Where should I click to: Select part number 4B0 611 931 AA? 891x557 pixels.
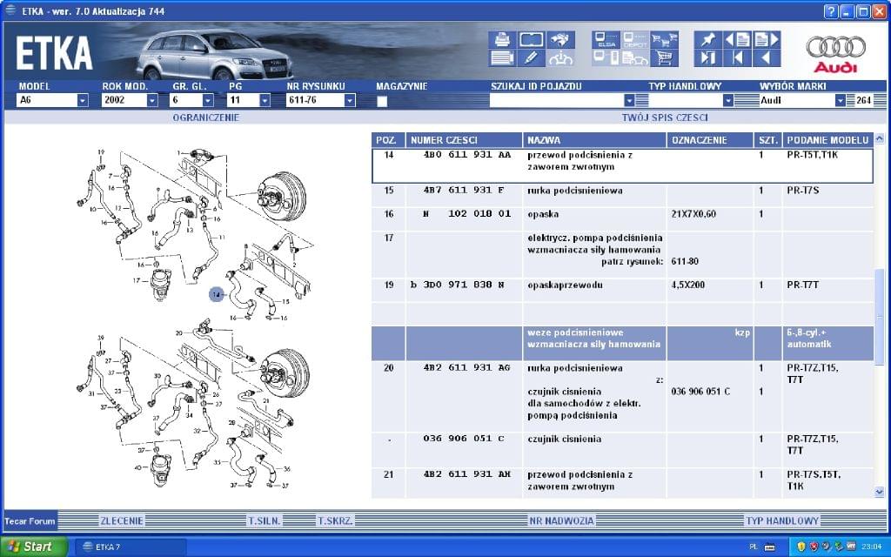coord(467,155)
